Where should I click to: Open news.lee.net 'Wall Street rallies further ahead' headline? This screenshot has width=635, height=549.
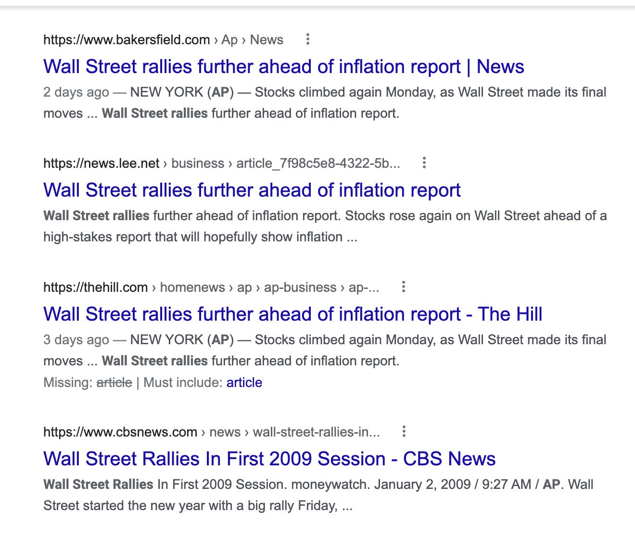[252, 190]
